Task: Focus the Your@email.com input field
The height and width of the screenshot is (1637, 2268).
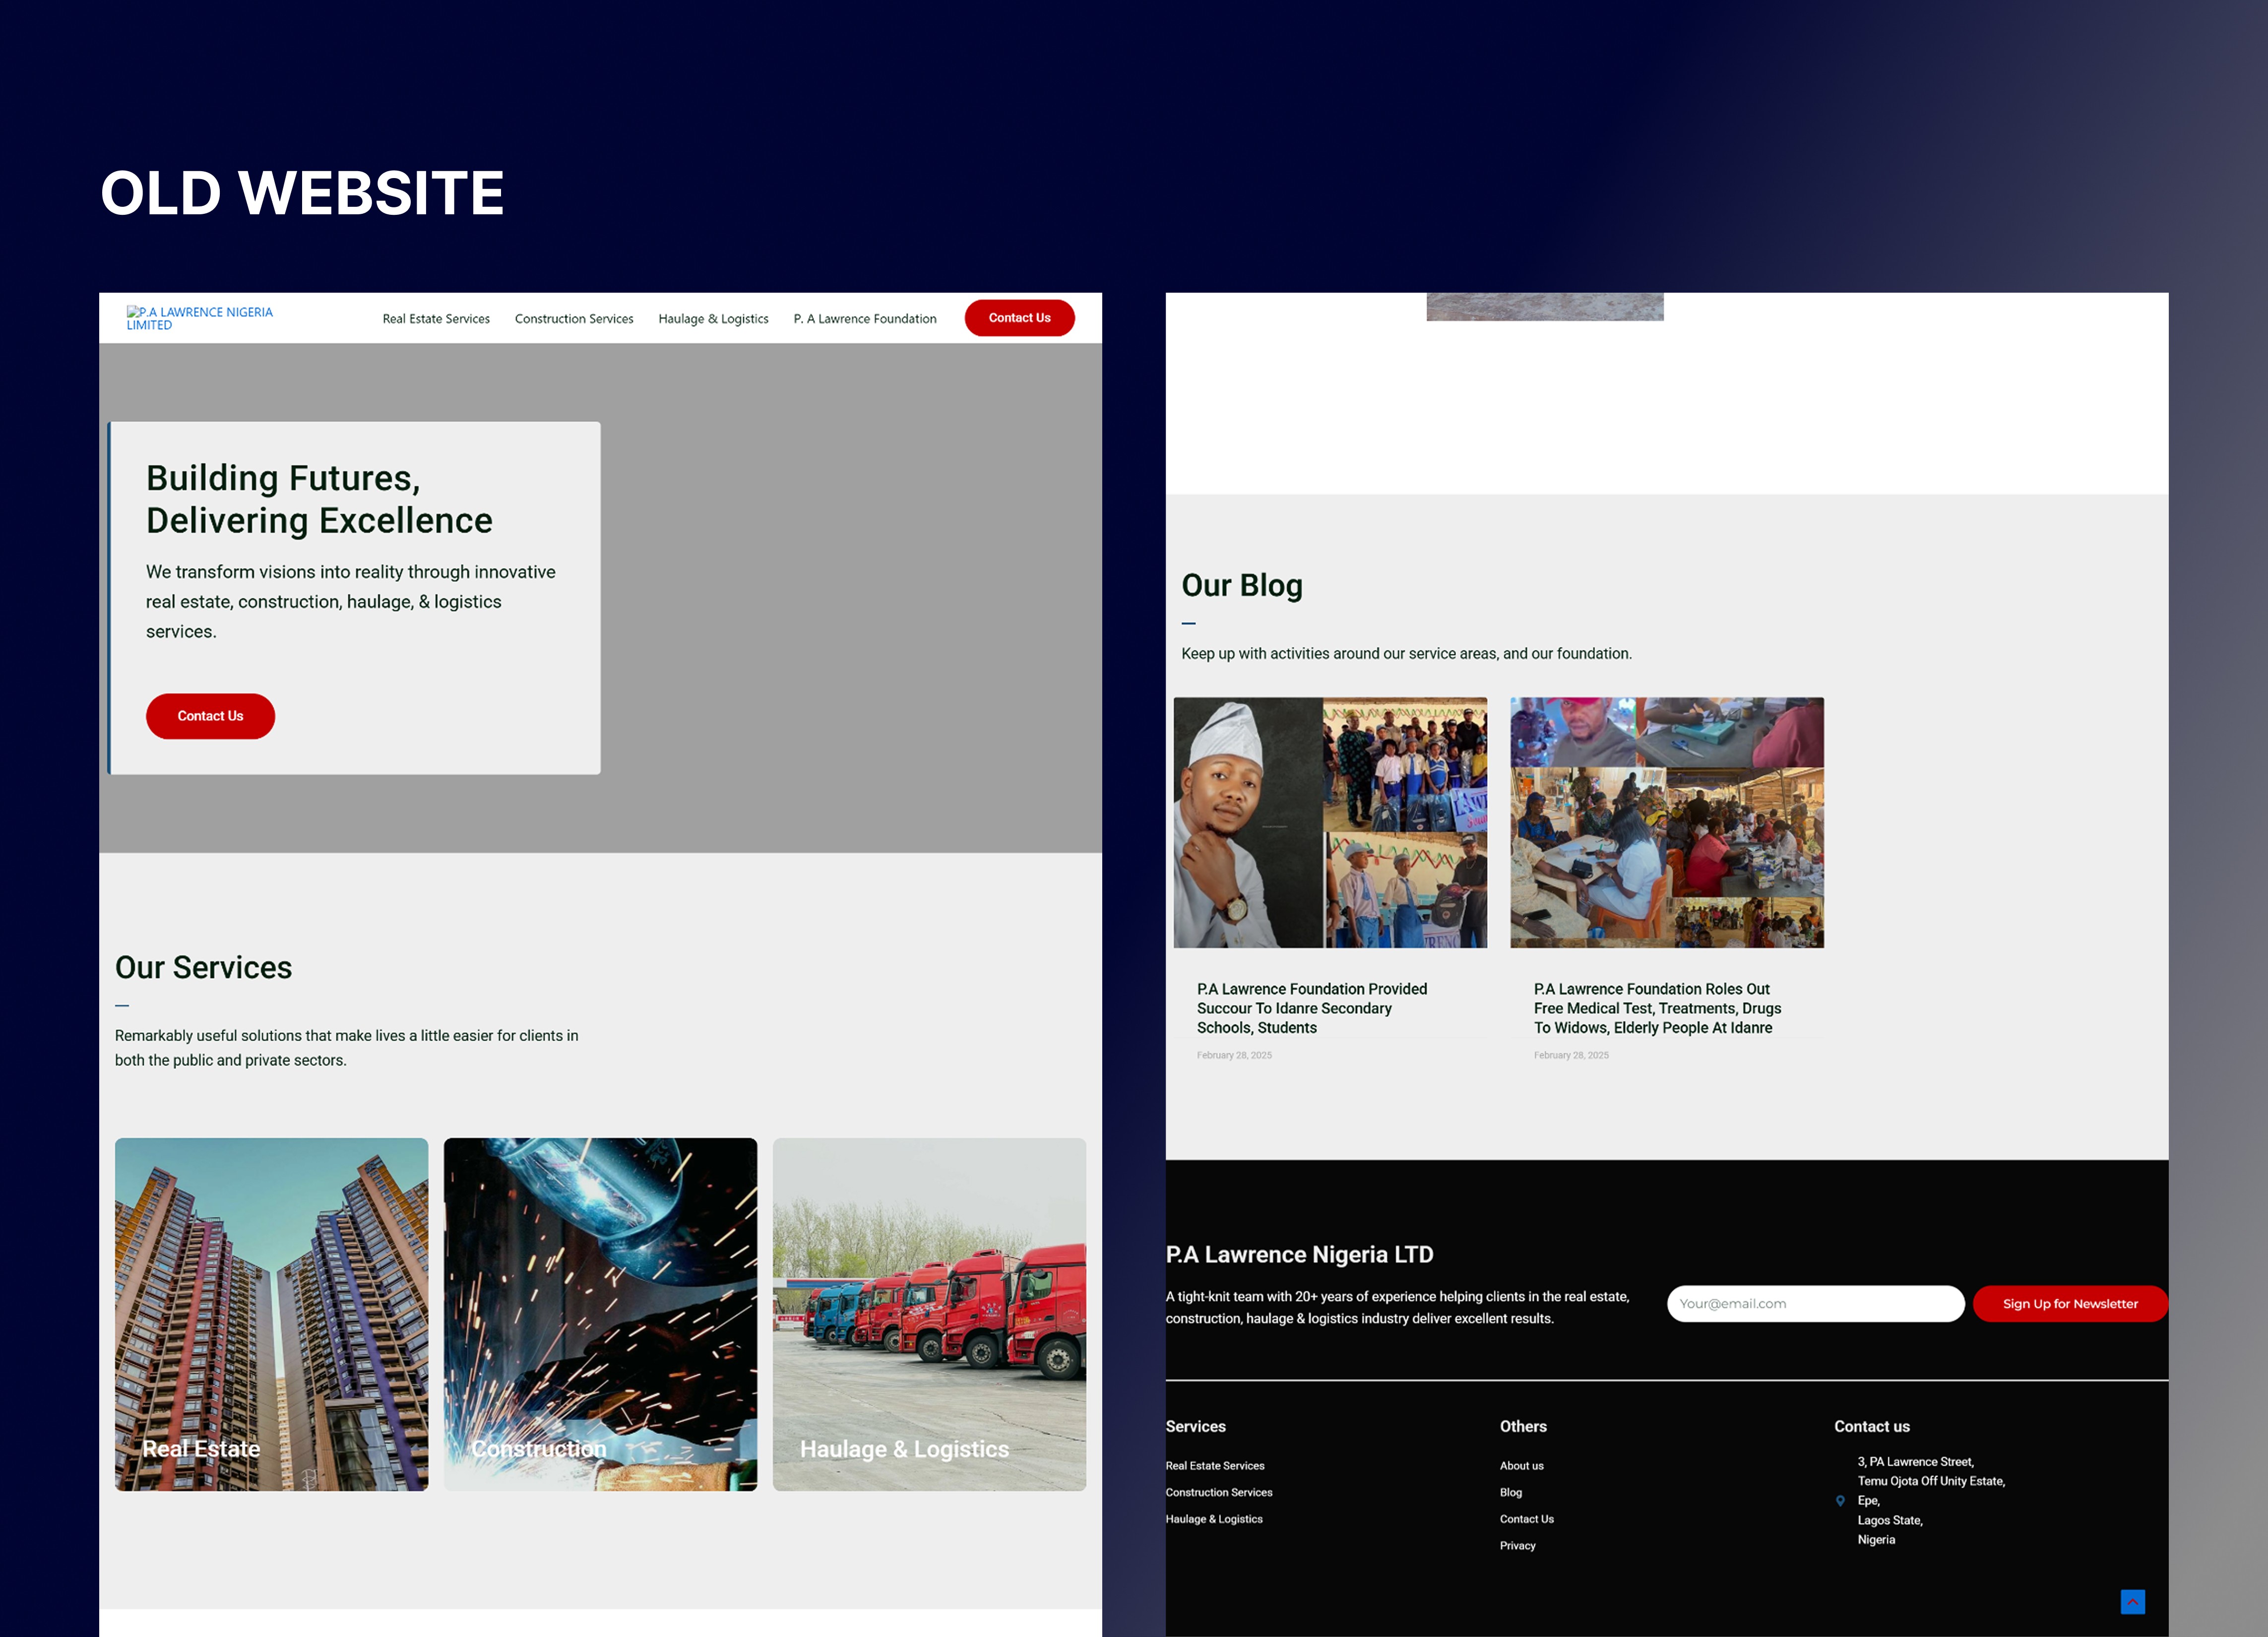Action: [1814, 1304]
